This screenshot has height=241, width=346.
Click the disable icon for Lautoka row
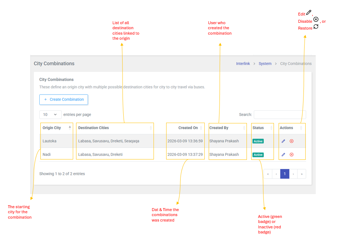(x=292, y=141)
